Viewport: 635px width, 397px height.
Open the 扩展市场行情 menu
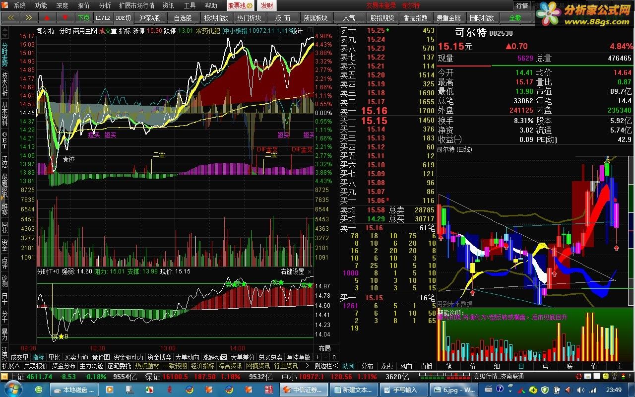click(136, 5)
